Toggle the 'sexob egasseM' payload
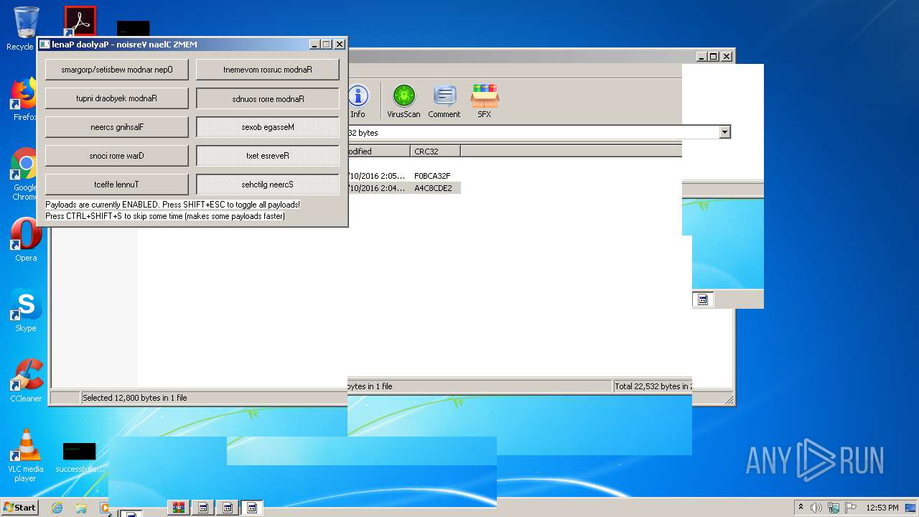Screen dimensions: 919x517 [268, 127]
